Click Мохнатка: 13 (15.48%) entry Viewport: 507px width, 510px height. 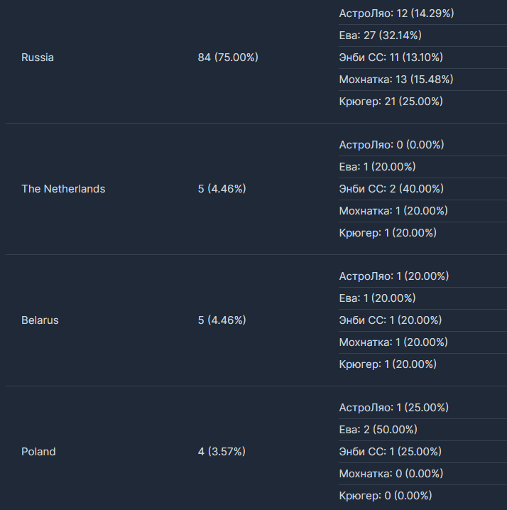point(396,80)
